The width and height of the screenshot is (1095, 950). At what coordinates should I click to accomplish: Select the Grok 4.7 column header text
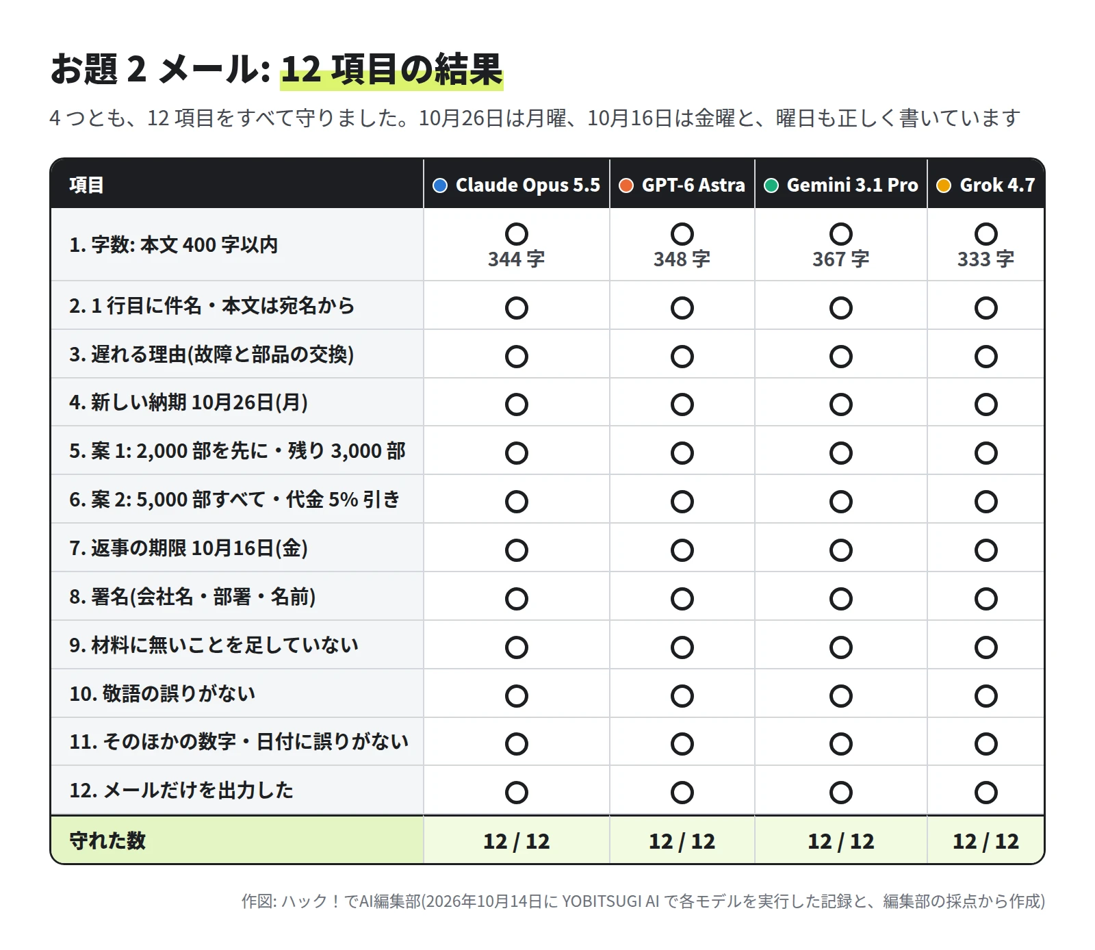[x=997, y=185]
